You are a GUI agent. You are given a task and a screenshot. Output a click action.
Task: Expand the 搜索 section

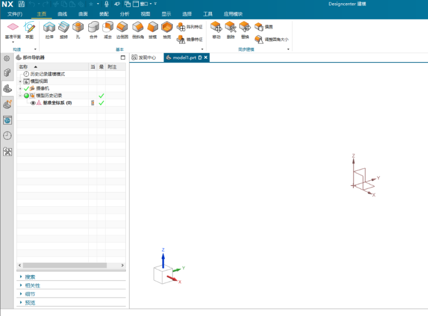tap(30, 277)
